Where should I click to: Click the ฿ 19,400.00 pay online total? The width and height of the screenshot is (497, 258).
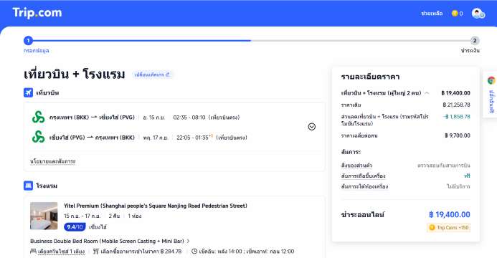(x=450, y=214)
